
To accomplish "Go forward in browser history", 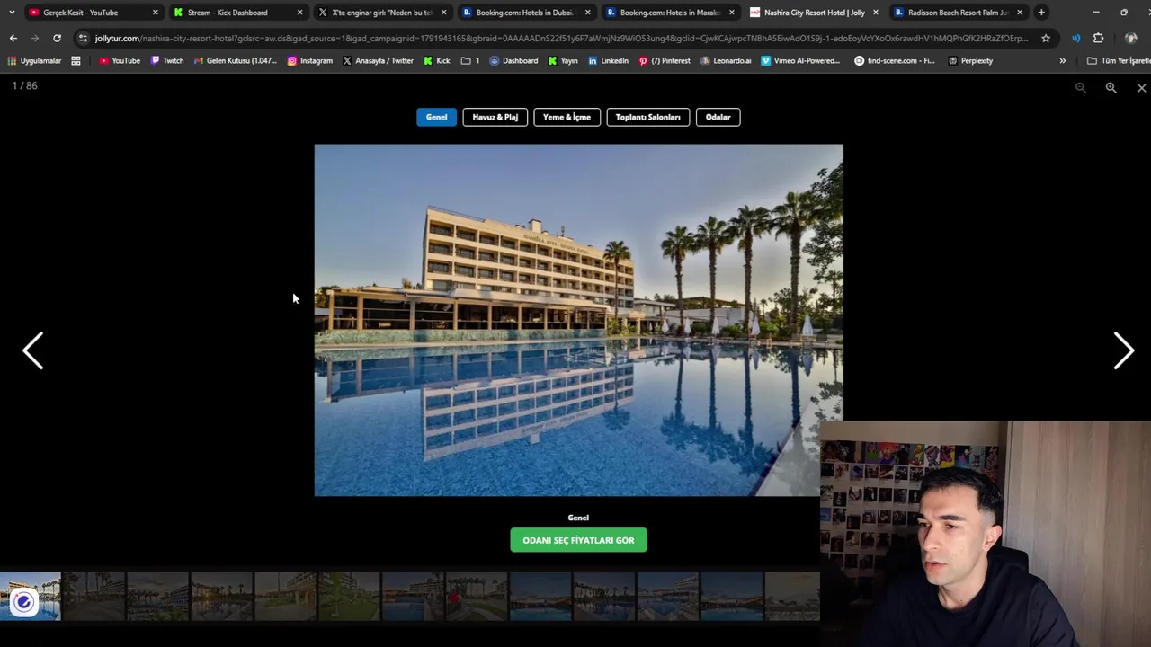I will 34,38.
